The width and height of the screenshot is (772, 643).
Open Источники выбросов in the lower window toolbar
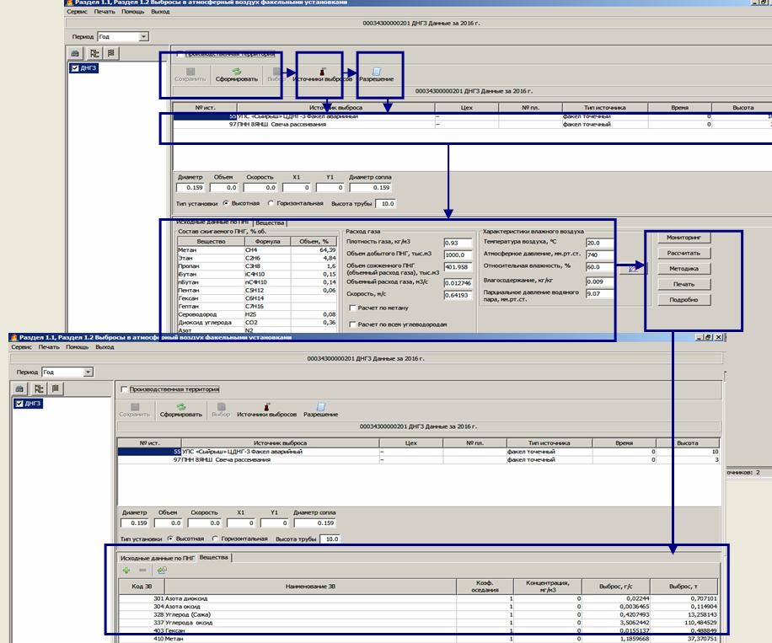click(x=266, y=408)
